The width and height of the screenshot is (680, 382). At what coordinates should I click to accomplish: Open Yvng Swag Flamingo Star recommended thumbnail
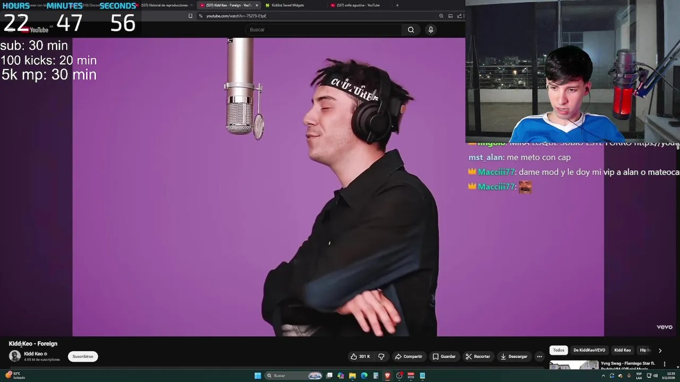[574, 365]
